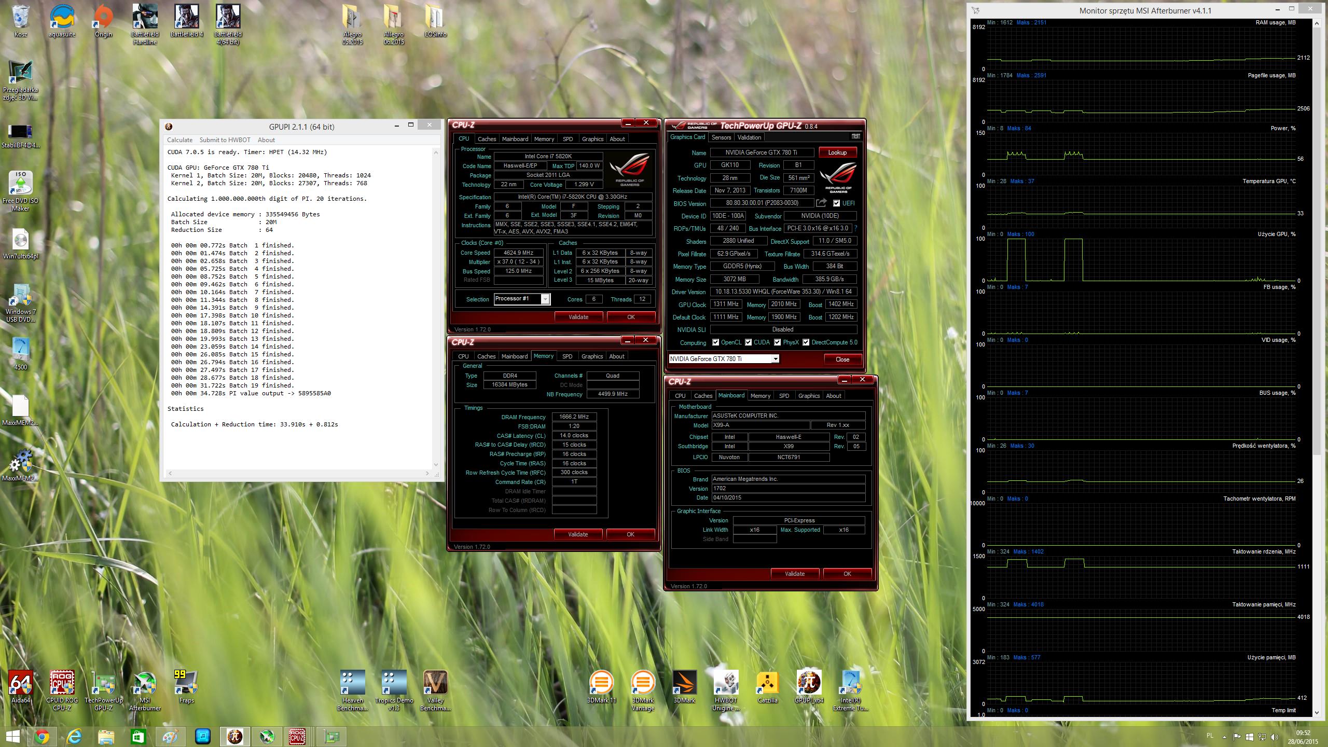Click the Afterburner monitor scrollbar down arrow

coord(1317,713)
